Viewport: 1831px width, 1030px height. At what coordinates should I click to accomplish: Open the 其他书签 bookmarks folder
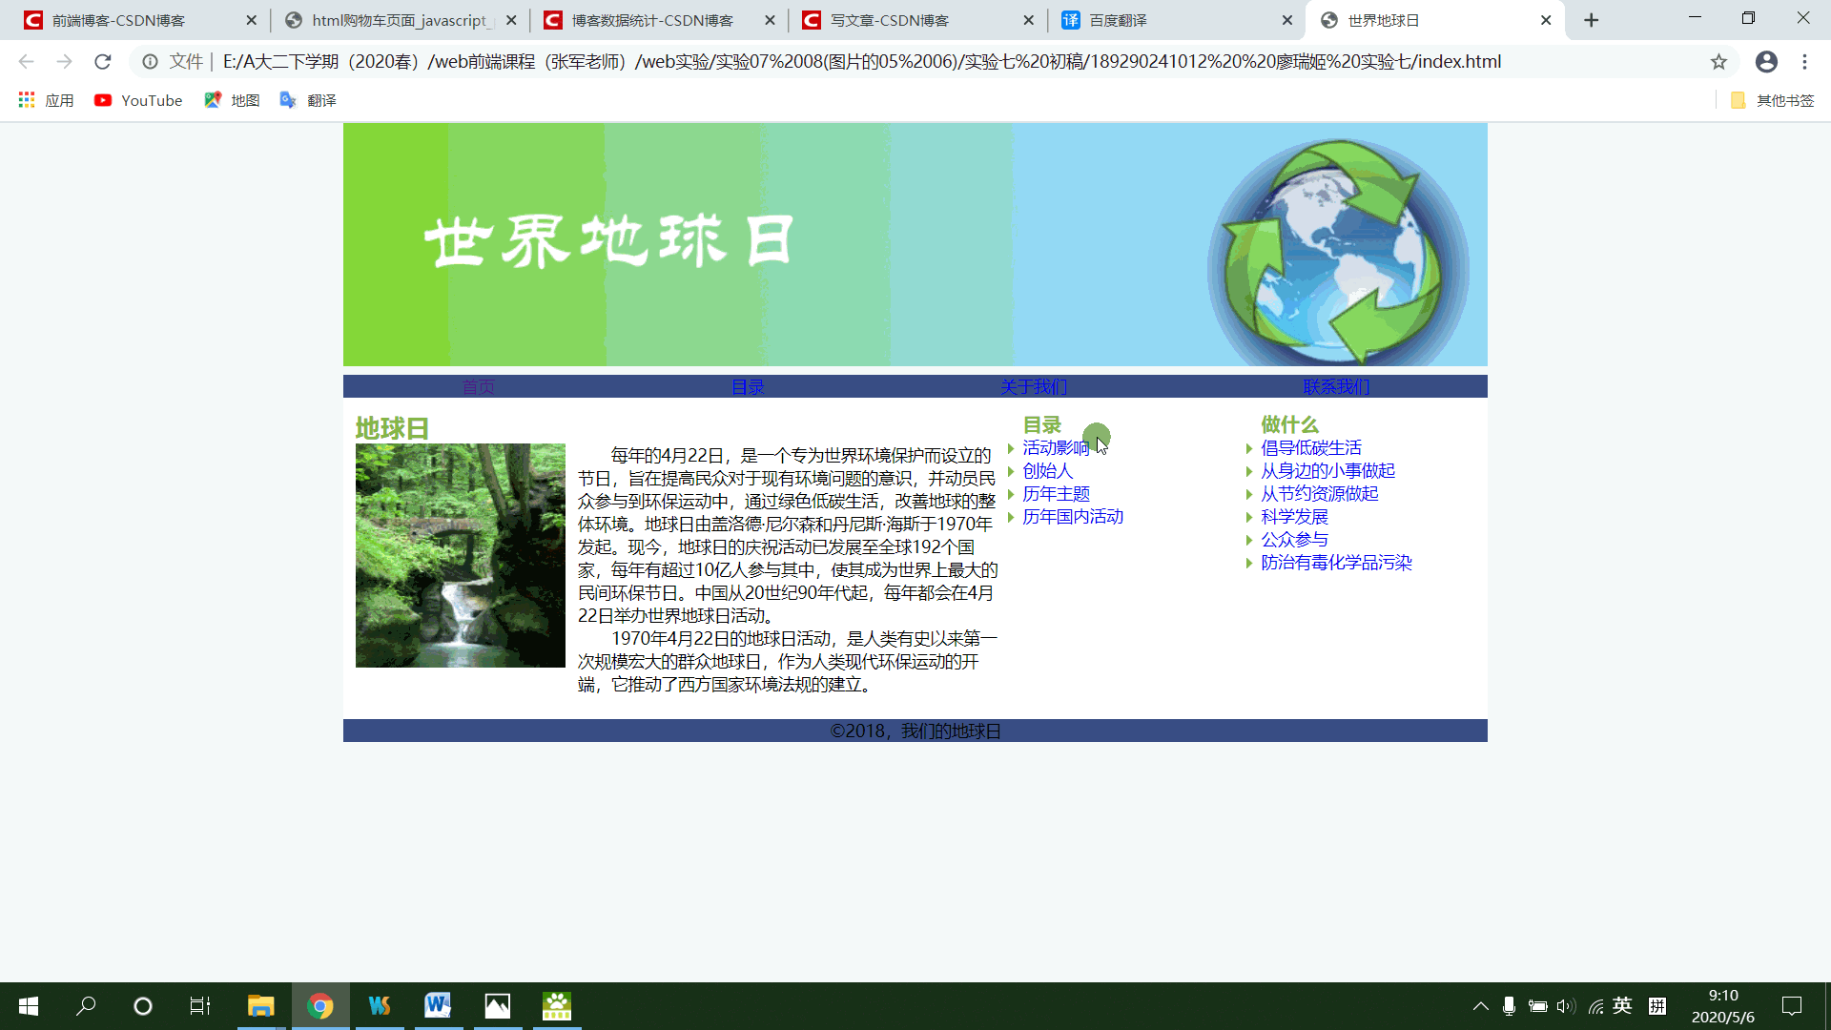[1772, 100]
